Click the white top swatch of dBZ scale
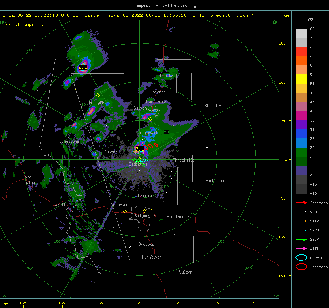The image size is (329, 308). (301, 33)
